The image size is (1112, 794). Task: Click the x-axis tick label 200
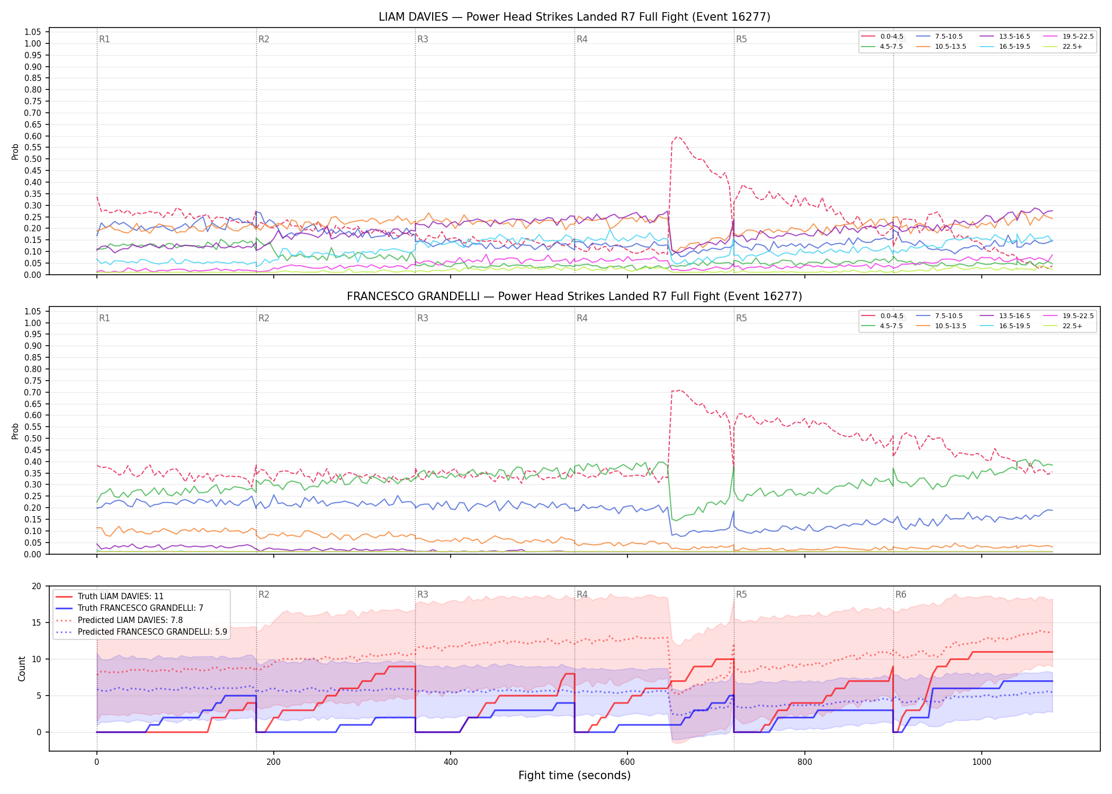pyautogui.click(x=273, y=762)
